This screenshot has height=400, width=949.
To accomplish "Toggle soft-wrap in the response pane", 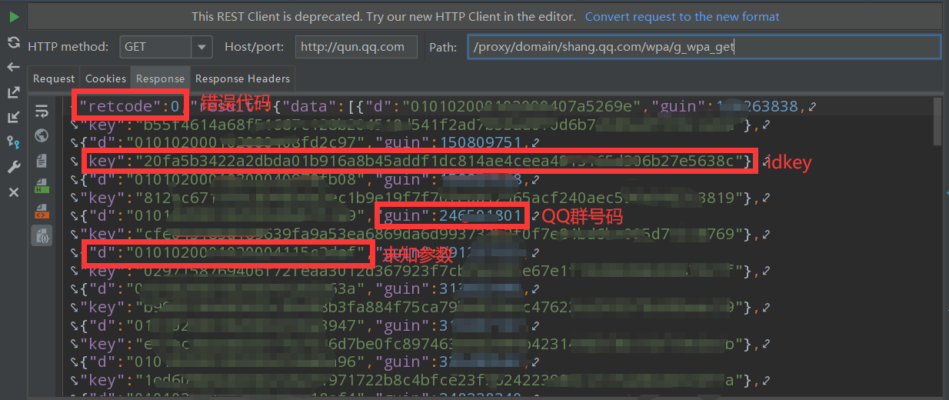I will click(42, 112).
